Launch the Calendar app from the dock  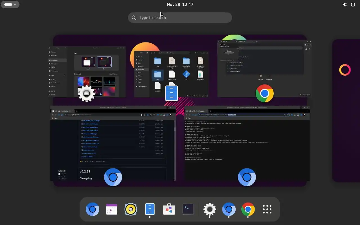click(112, 209)
